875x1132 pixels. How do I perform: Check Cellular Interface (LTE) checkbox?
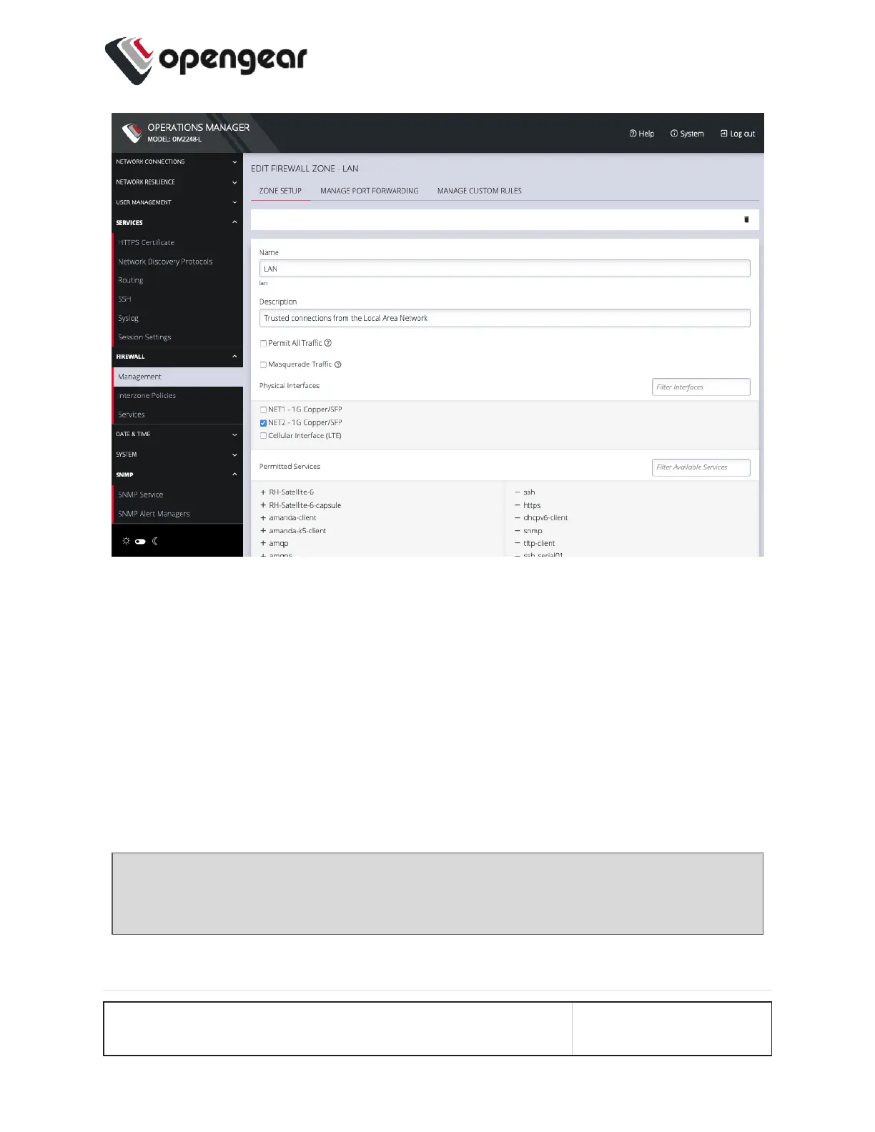click(263, 436)
